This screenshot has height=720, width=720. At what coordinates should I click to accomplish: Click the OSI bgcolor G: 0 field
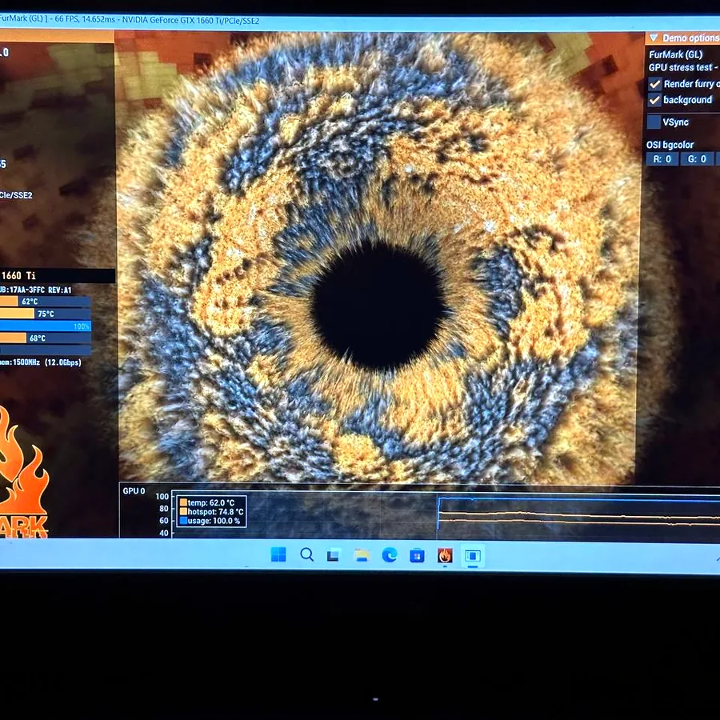tap(697, 159)
